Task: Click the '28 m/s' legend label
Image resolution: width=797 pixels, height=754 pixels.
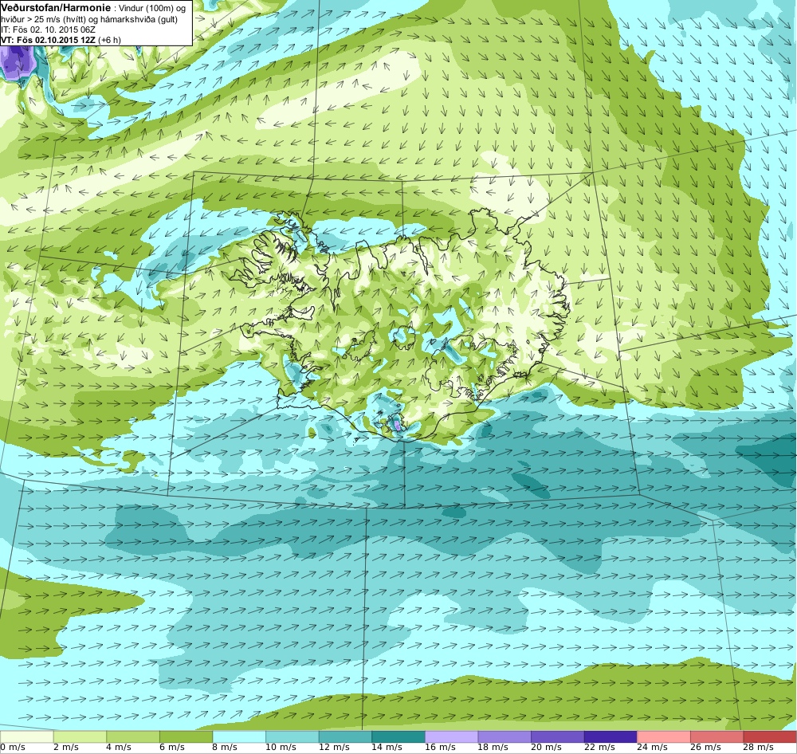Action: 759,748
